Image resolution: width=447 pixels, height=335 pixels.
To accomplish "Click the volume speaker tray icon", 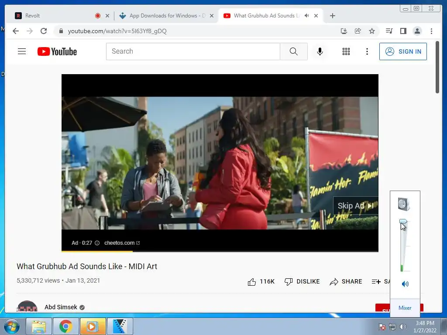I will (402, 327).
